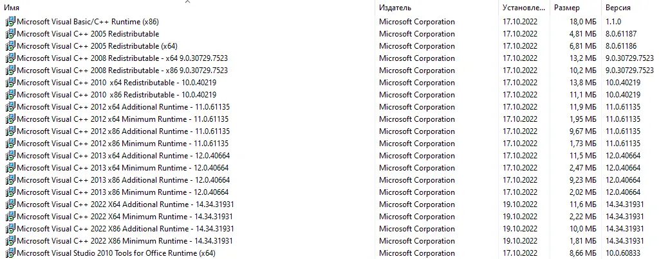Sort programs by the Размер column
The height and width of the screenshot is (259, 659).
[x=567, y=8]
